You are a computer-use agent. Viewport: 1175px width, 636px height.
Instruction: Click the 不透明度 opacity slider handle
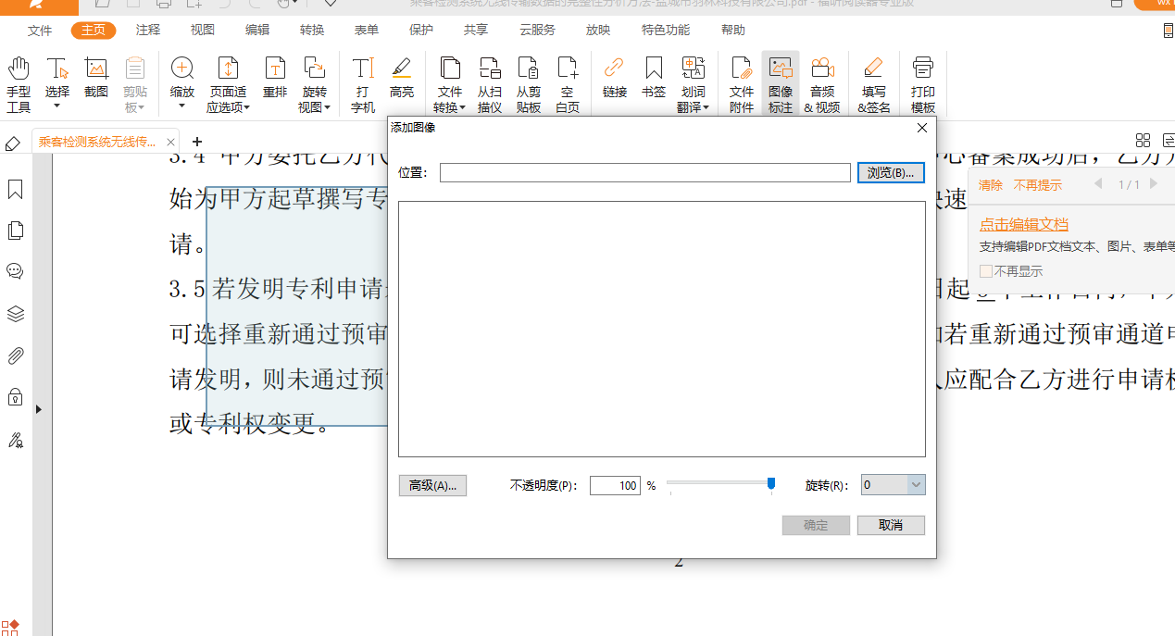770,483
